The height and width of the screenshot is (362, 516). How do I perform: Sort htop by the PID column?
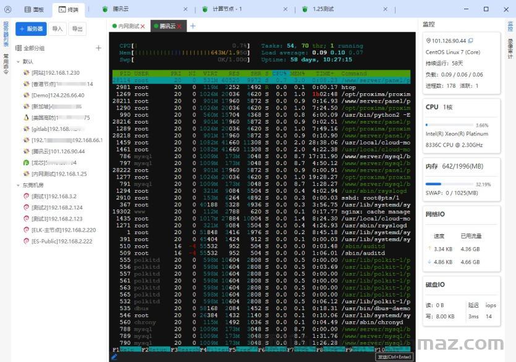tap(125, 74)
